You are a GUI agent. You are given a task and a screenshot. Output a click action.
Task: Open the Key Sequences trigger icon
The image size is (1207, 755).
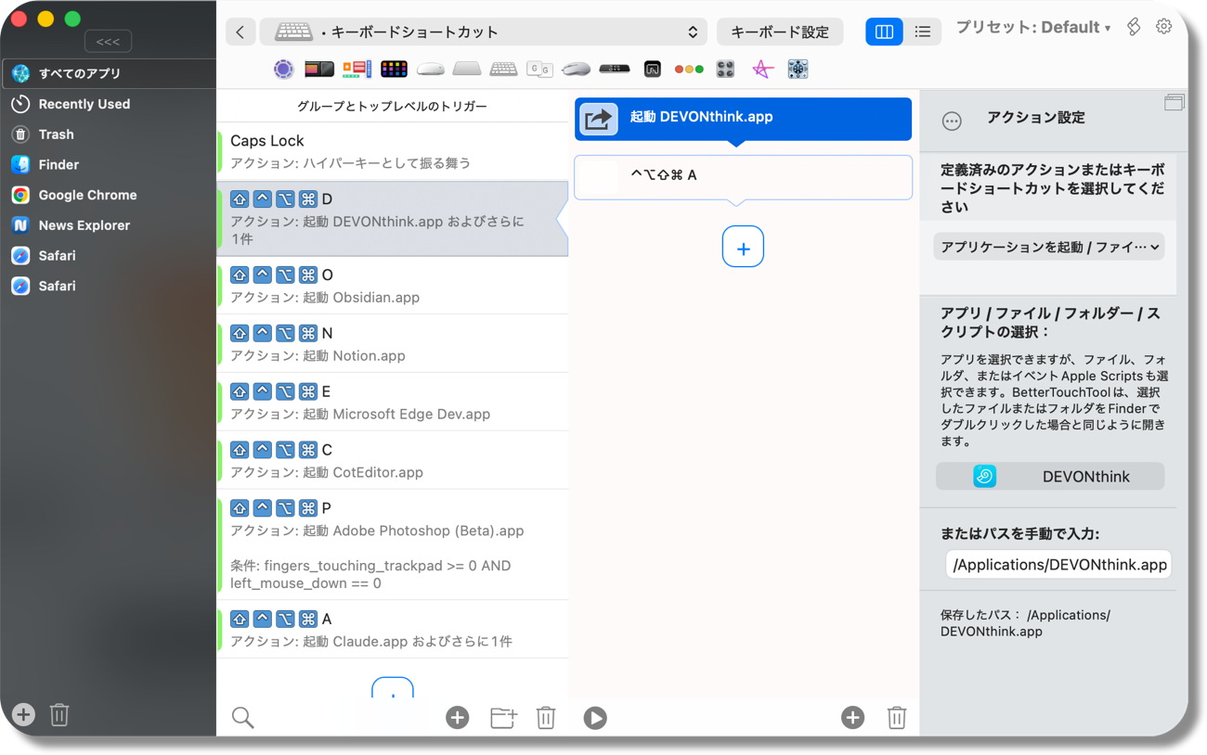pos(539,69)
